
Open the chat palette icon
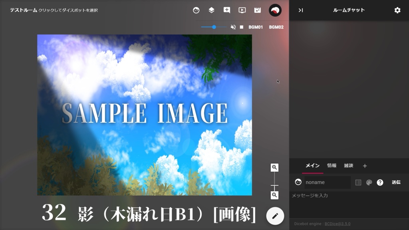[369, 182]
